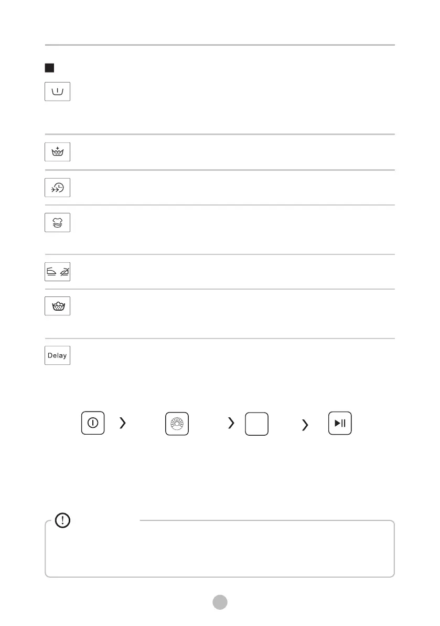Click the program selector dial icon
The width and height of the screenshot is (440, 626).
pos(177,424)
